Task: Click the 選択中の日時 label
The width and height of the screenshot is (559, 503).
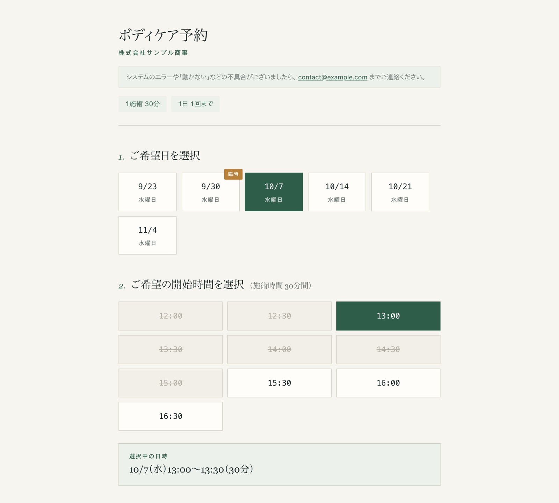Action: [x=148, y=456]
